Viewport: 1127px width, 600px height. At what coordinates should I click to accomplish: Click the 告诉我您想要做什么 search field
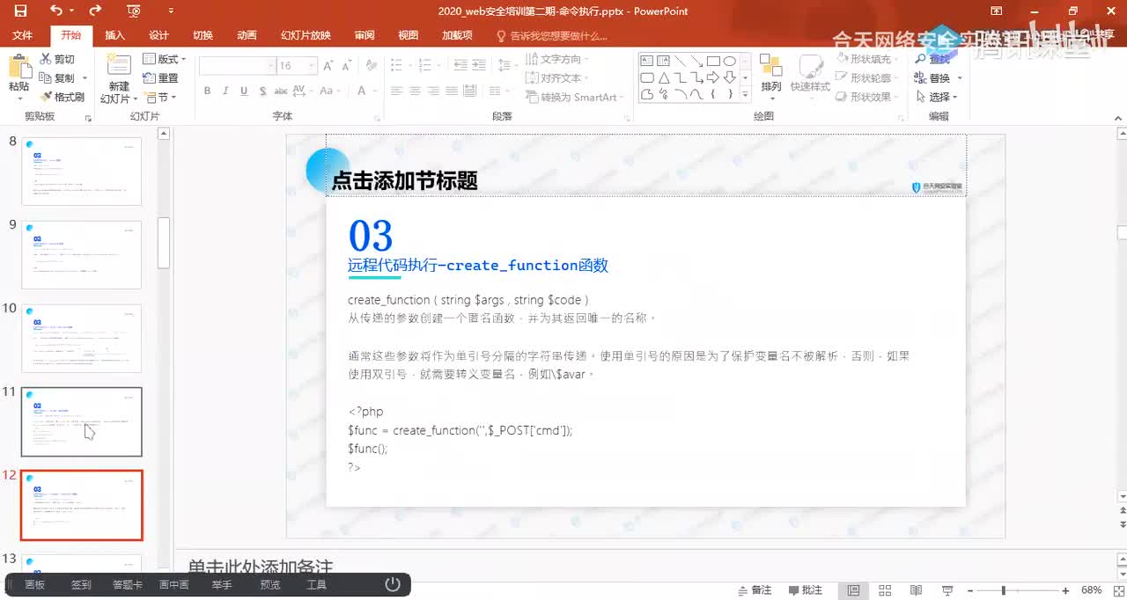coord(552,35)
